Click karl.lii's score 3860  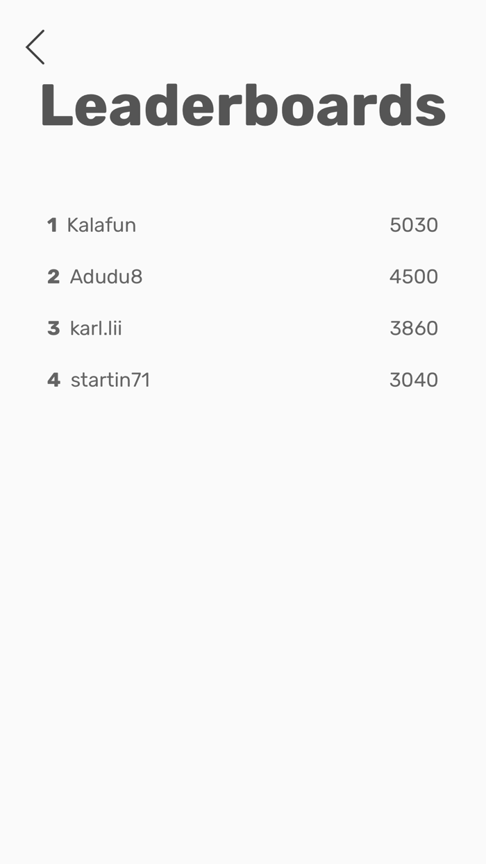point(414,328)
